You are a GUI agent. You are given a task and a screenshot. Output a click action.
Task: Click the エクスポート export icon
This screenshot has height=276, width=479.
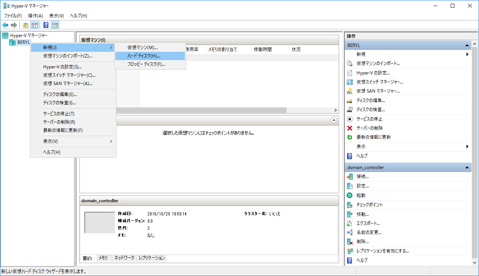pos(350,223)
